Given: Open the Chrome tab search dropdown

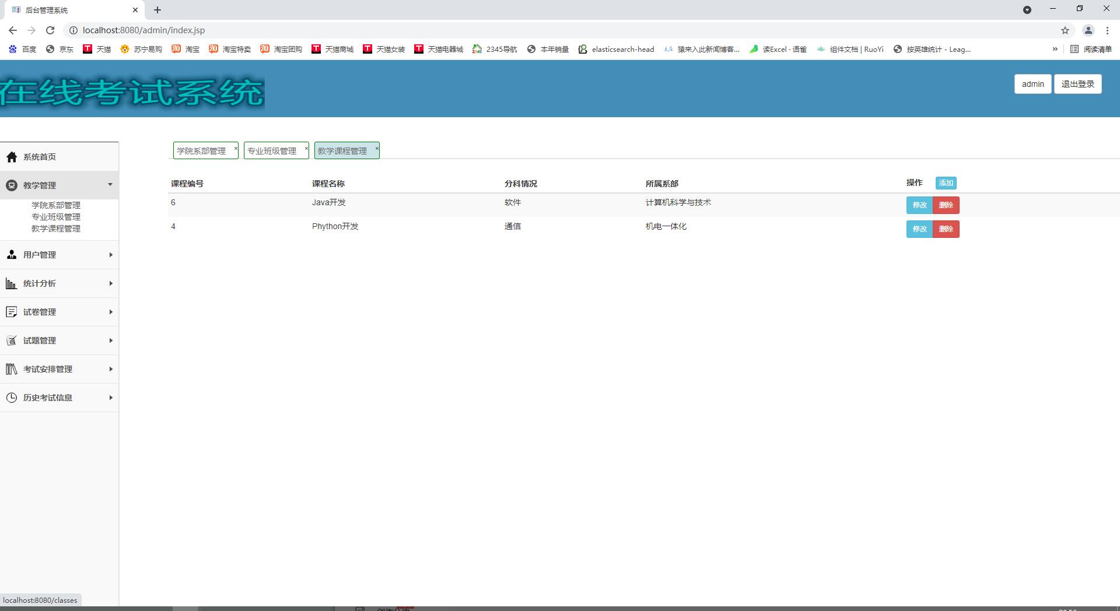Looking at the screenshot, I should tap(1027, 10).
